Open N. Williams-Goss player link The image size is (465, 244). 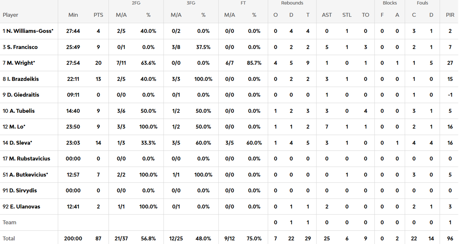click(30, 31)
